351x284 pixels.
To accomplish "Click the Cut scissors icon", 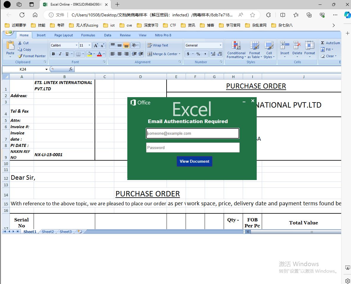I will point(20,43).
